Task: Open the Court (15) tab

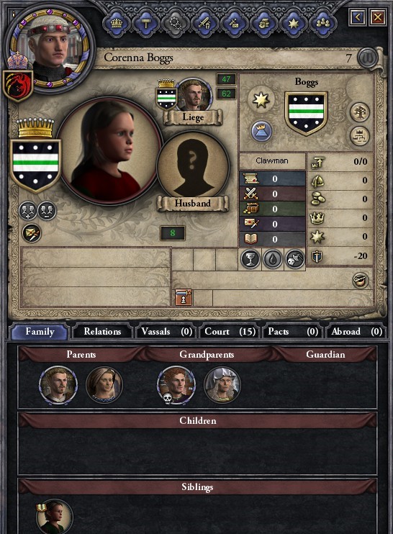Action: pyautogui.click(x=230, y=331)
